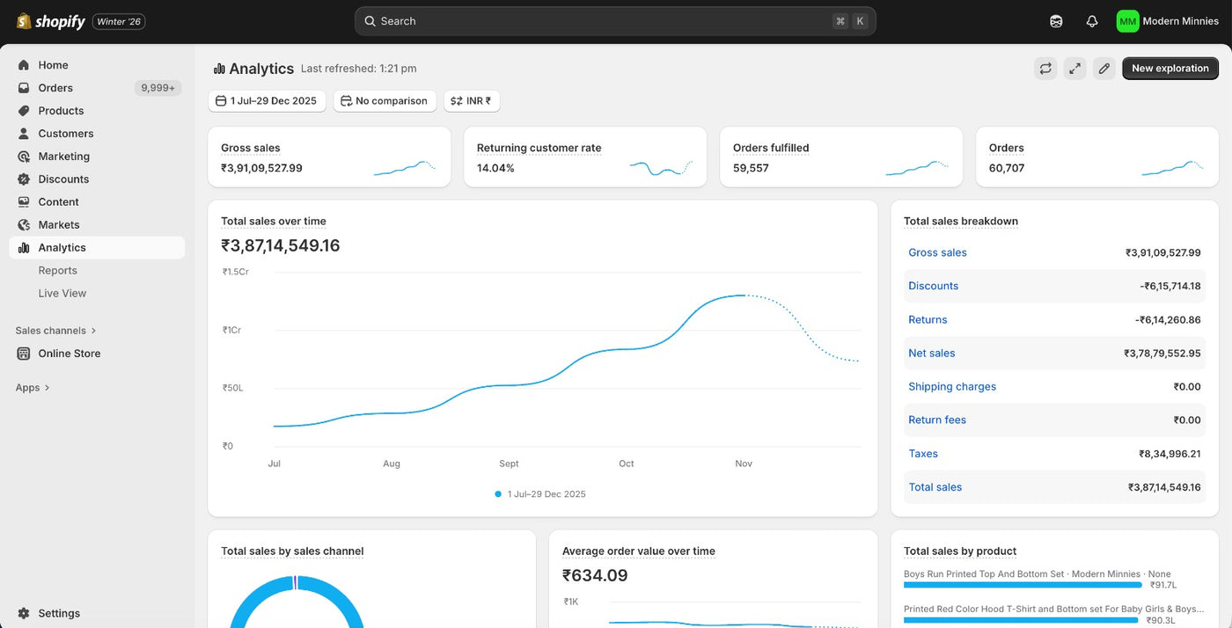The width and height of the screenshot is (1232, 628).
Task: Click the MM store avatar
Action: (x=1127, y=21)
